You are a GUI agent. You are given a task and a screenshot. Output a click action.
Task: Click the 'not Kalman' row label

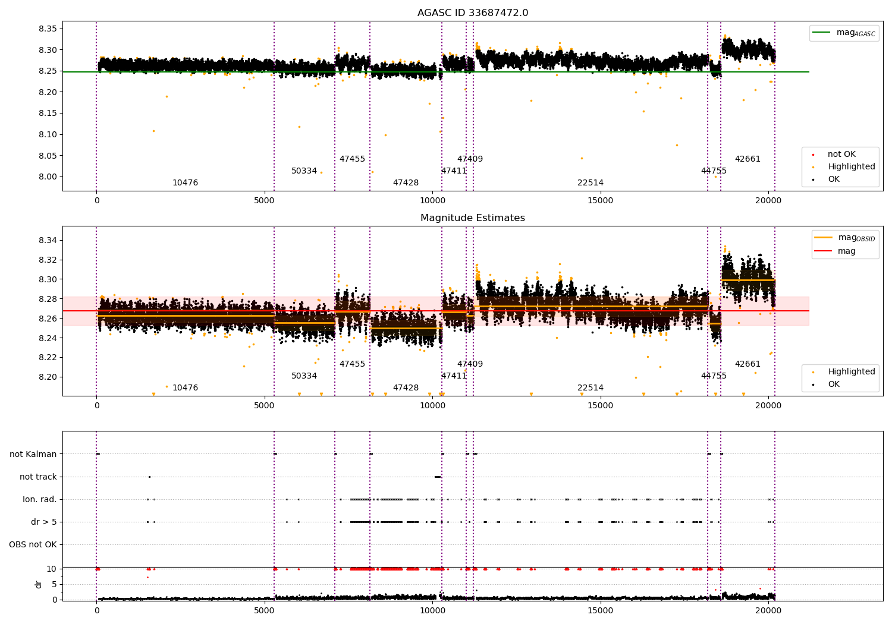click(33, 454)
